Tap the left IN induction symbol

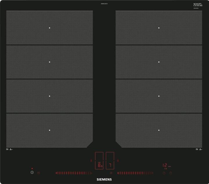click(10, 149)
